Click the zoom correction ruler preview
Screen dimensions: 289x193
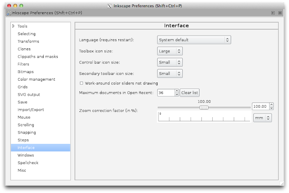pos(204,116)
